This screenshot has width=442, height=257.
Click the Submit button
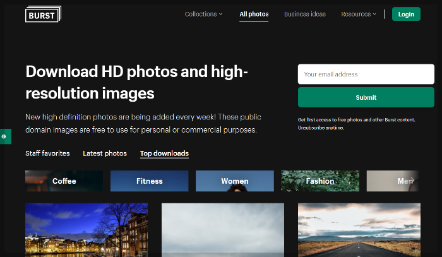(x=366, y=97)
